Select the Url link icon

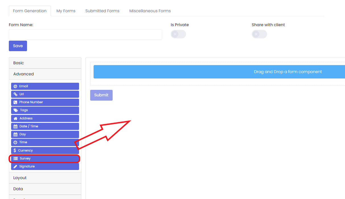pos(15,94)
